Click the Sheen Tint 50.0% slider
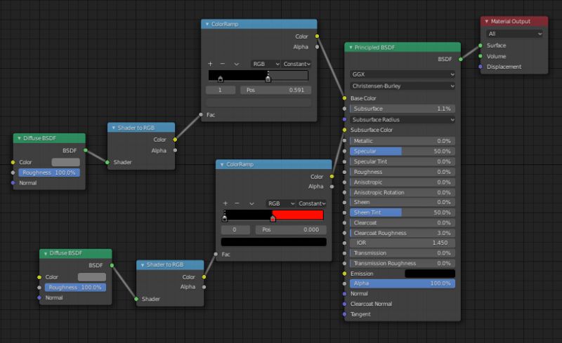Screen dimensions: 562x343 tap(403, 213)
